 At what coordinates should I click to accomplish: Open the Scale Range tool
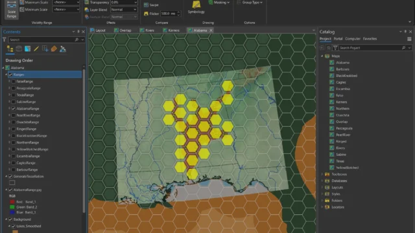[x=12, y=10]
